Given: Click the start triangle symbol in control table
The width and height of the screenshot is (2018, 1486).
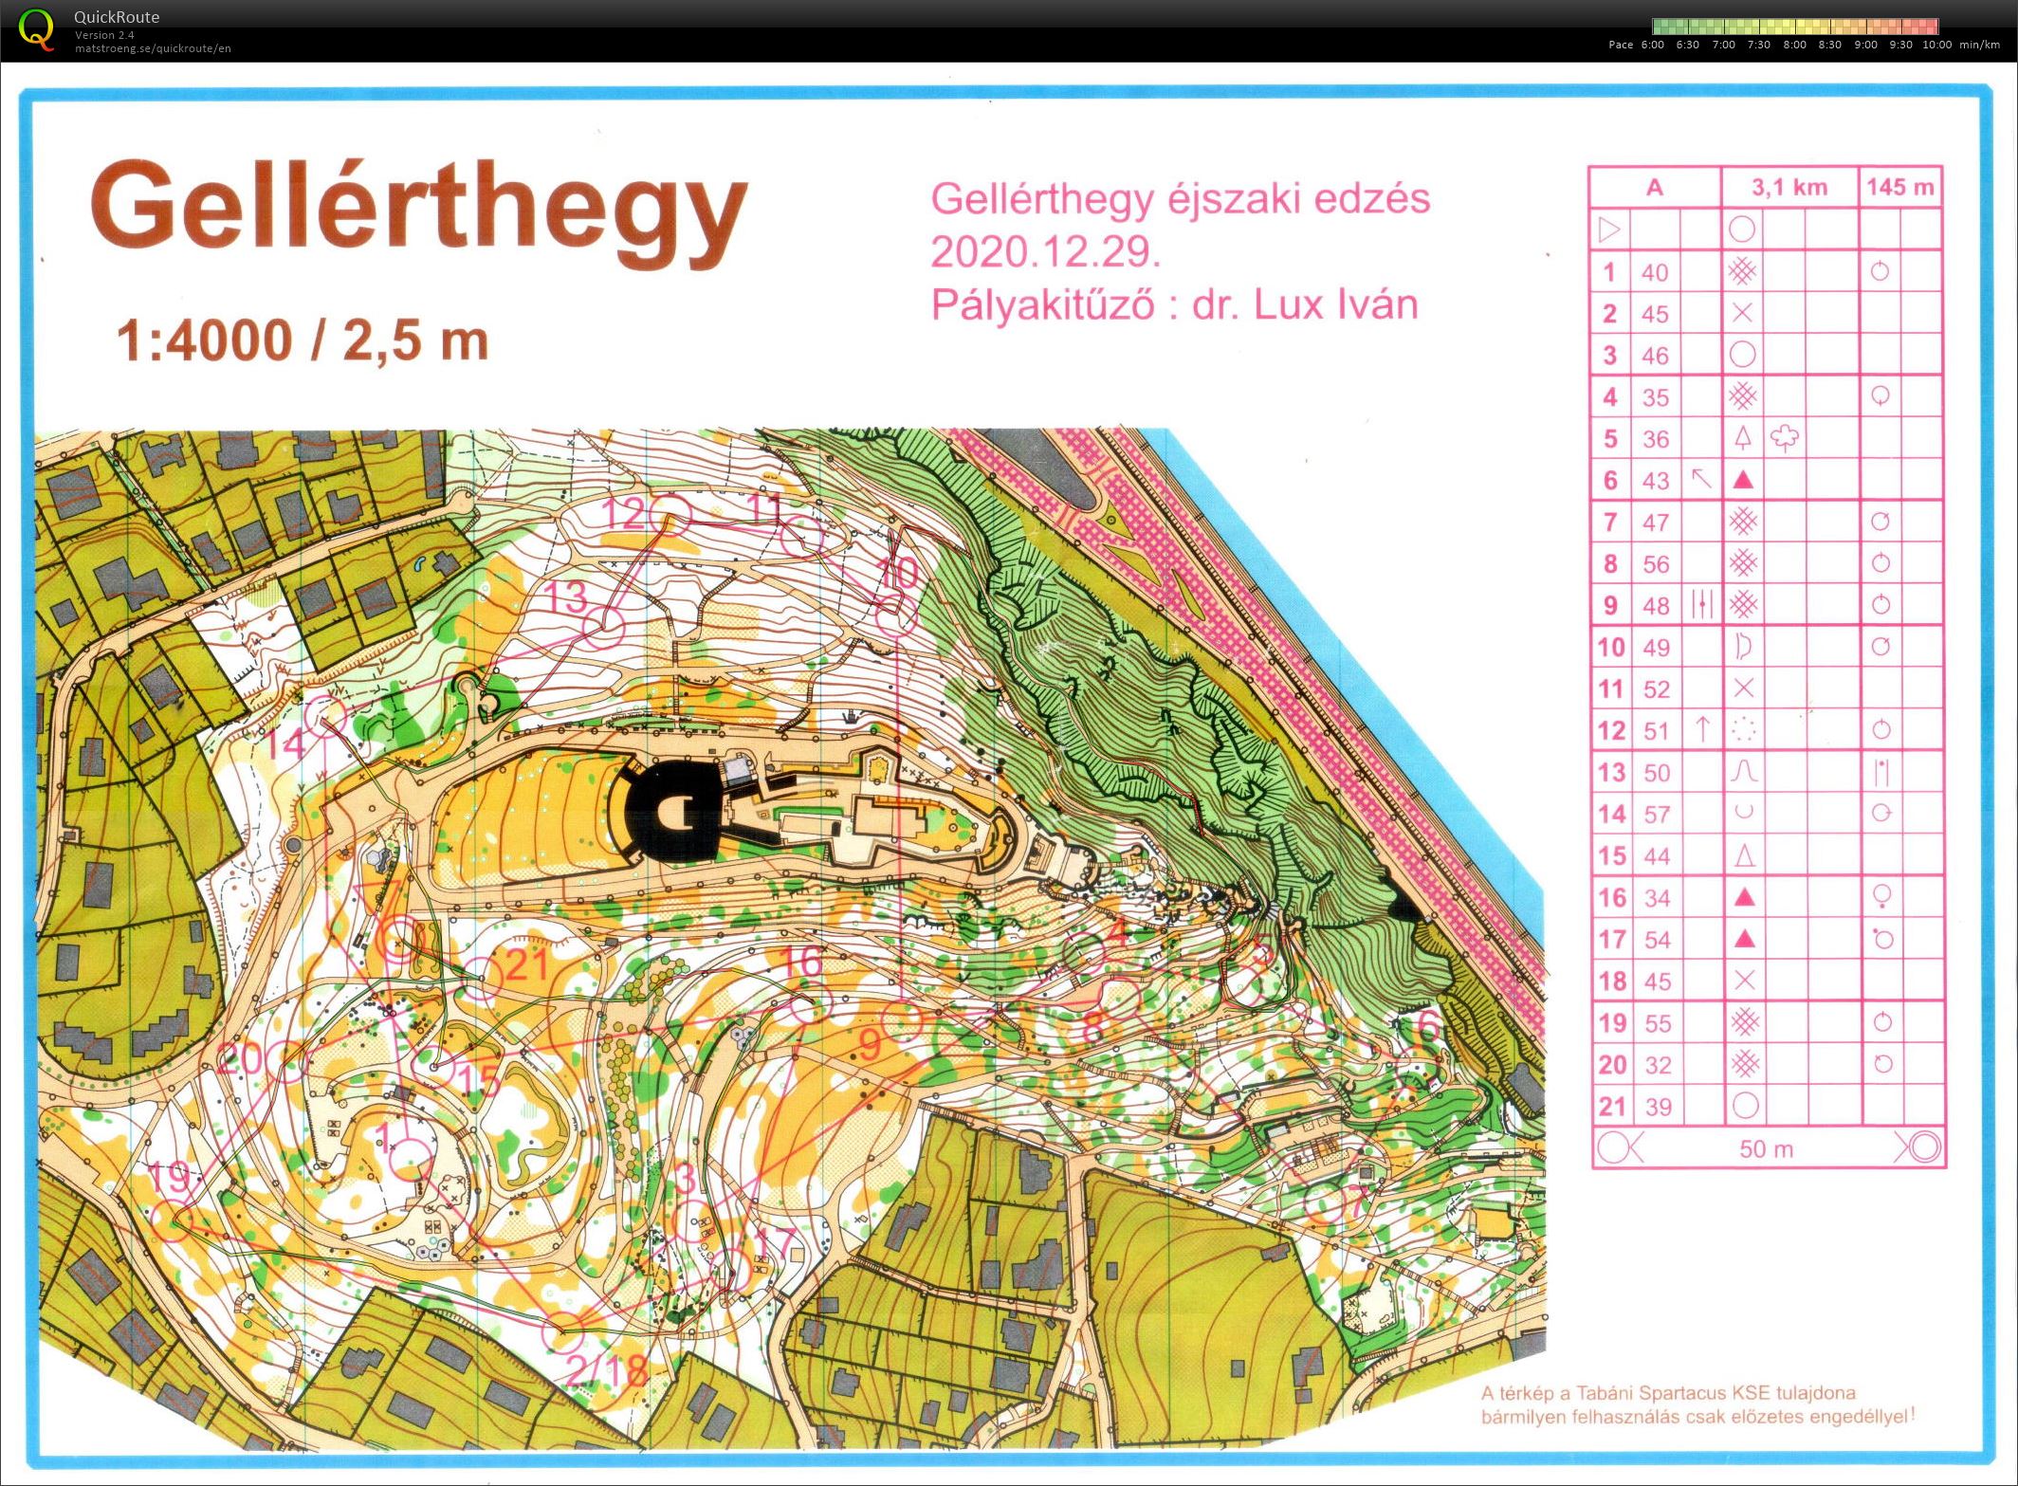Looking at the screenshot, I should coord(1609,229).
